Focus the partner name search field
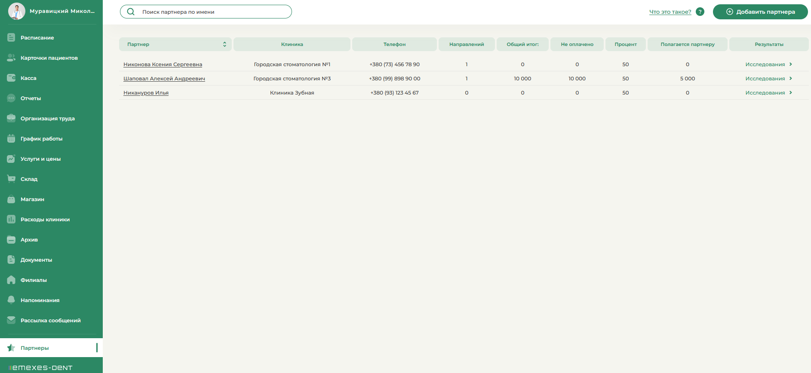 [206, 12]
